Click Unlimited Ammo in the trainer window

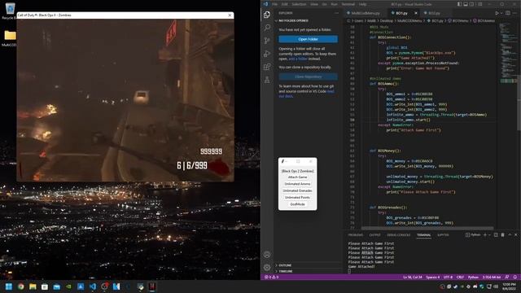[297, 184]
